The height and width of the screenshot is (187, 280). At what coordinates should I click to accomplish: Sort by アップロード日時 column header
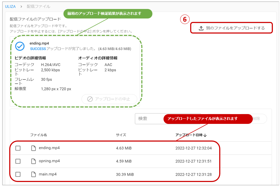tap(189, 135)
